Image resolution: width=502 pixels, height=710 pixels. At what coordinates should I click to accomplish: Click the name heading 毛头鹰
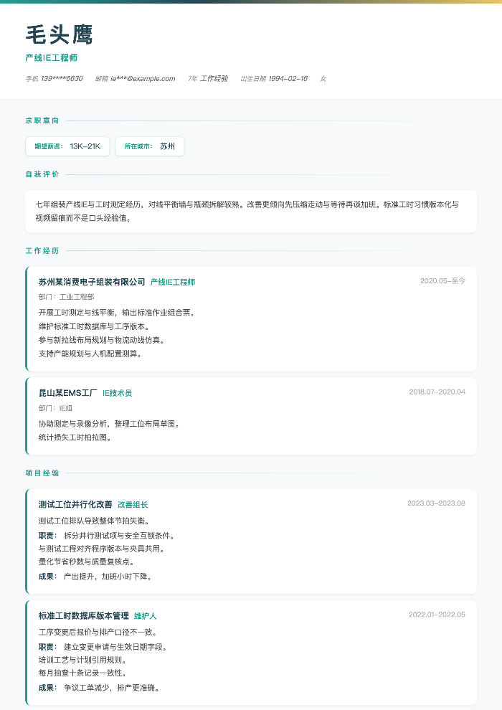pos(60,35)
